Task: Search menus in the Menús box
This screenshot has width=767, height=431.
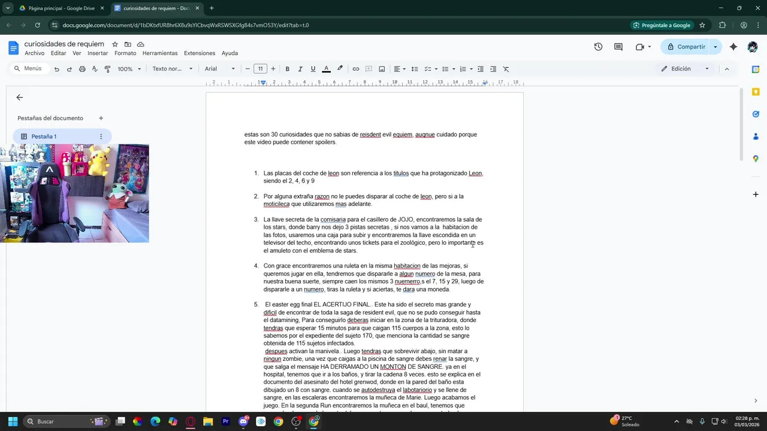Action: (x=28, y=69)
